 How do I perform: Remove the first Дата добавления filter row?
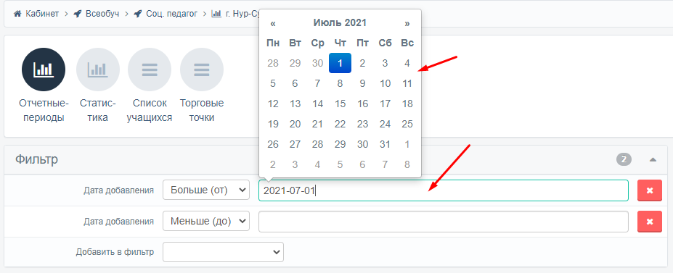coord(650,190)
